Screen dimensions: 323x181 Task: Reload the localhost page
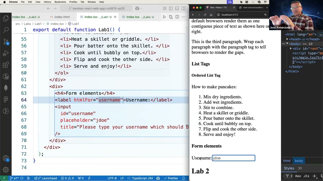click(205, 15)
